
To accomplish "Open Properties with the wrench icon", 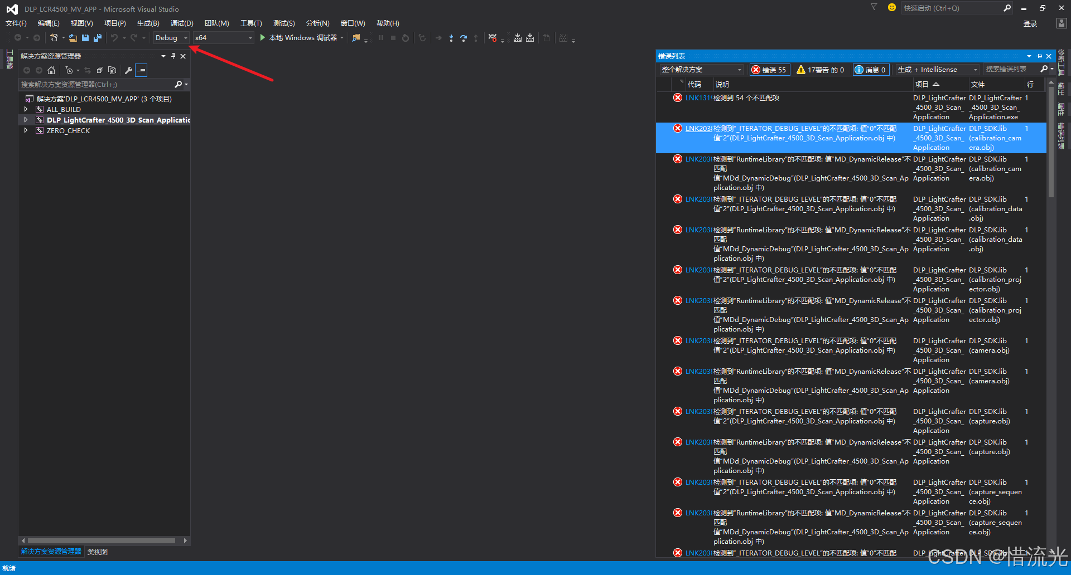I will coord(128,70).
